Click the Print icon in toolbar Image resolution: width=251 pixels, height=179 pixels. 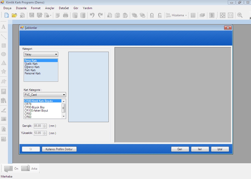(66, 15)
